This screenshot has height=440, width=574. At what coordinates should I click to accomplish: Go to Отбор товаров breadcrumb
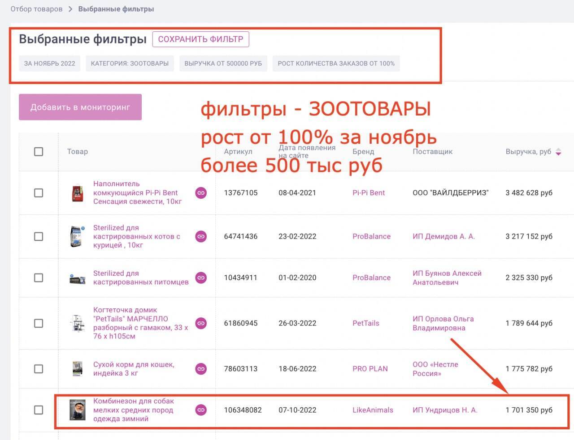point(36,9)
